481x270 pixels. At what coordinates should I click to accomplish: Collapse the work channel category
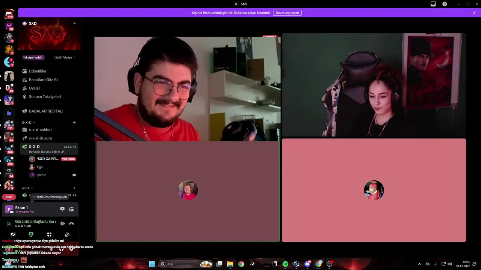[27, 188]
